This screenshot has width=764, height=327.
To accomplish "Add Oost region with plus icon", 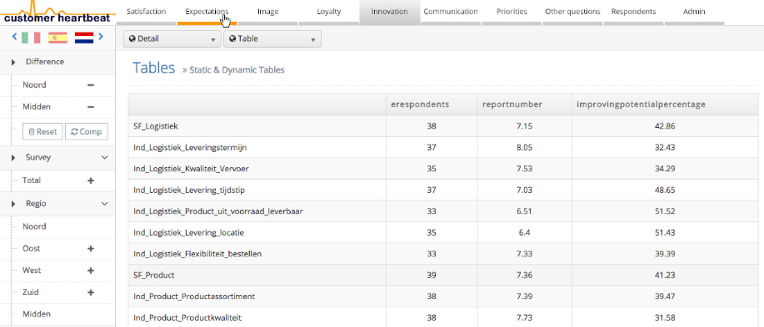I will 91,249.
